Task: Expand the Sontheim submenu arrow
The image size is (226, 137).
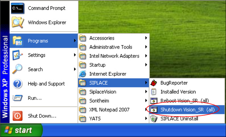Action: (x=146, y=101)
